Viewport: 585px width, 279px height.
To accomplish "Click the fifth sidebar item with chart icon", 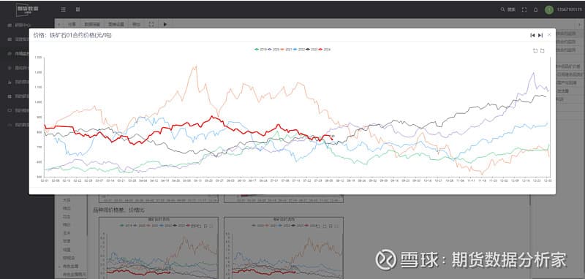I will tap(10, 82).
